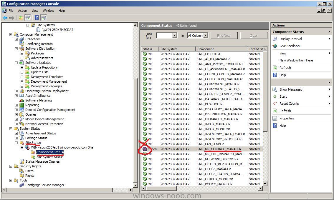
Task: Click the Start action green arrow icon
Action: [275, 96]
